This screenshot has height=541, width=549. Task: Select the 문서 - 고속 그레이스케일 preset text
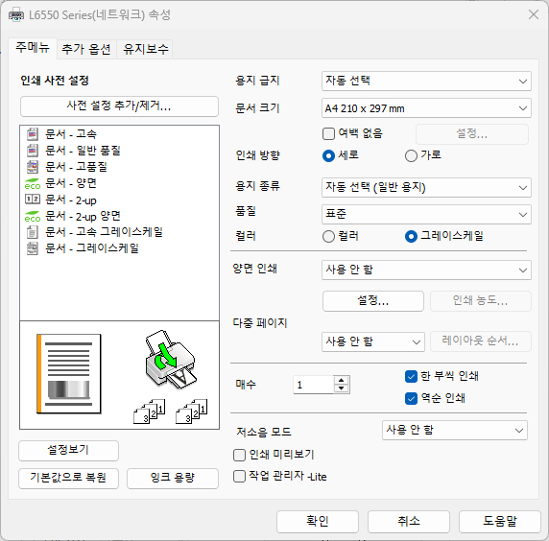(x=104, y=232)
